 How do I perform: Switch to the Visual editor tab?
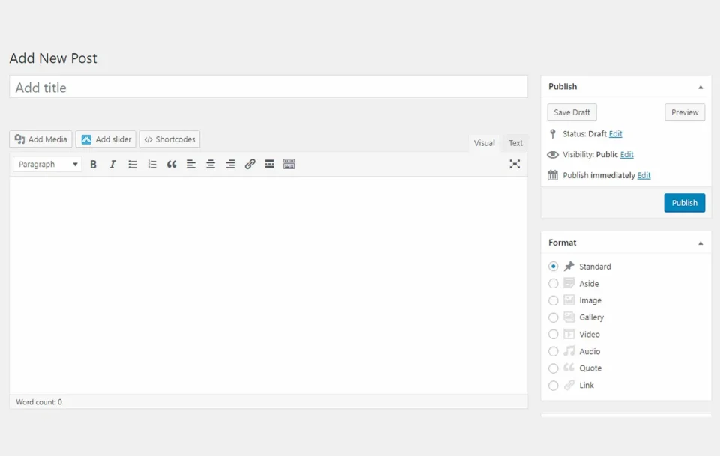484,143
